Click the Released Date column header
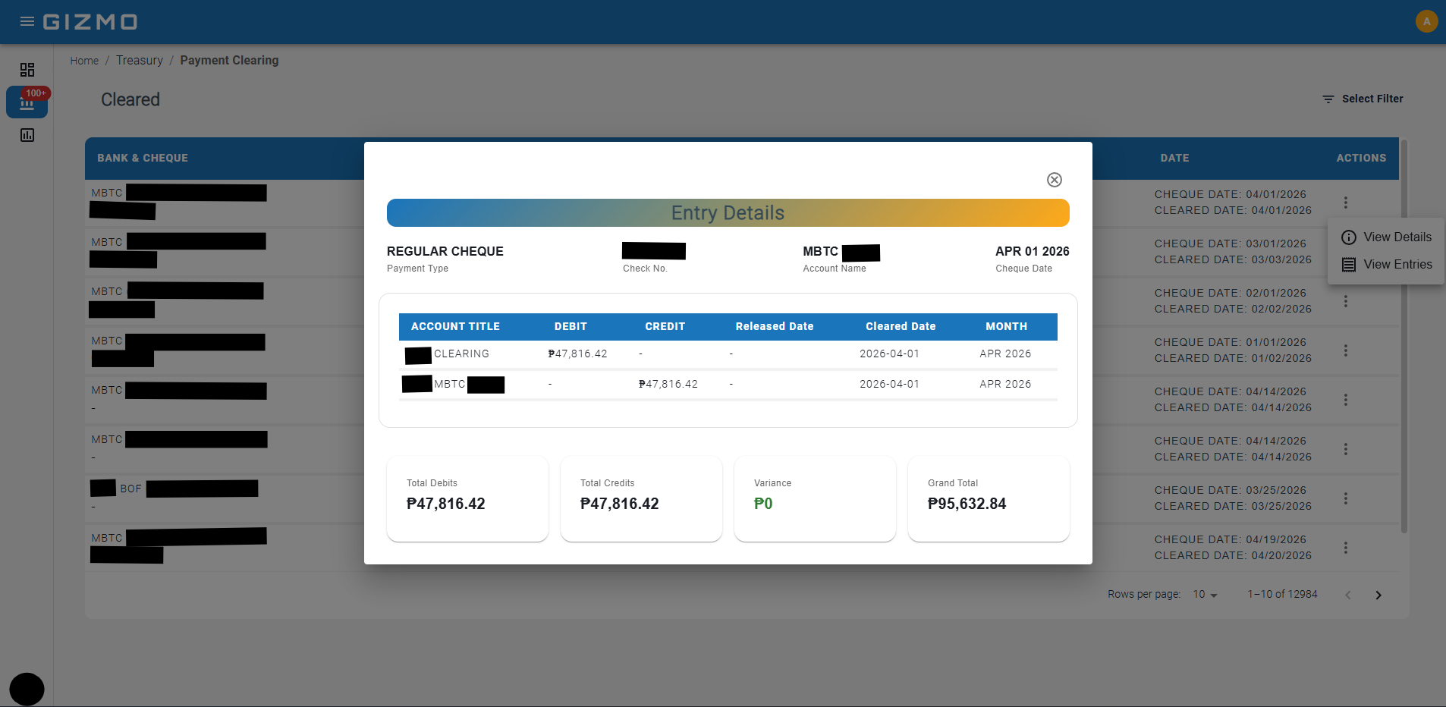Screen dimensions: 1446x707 click(x=774, y=326)
